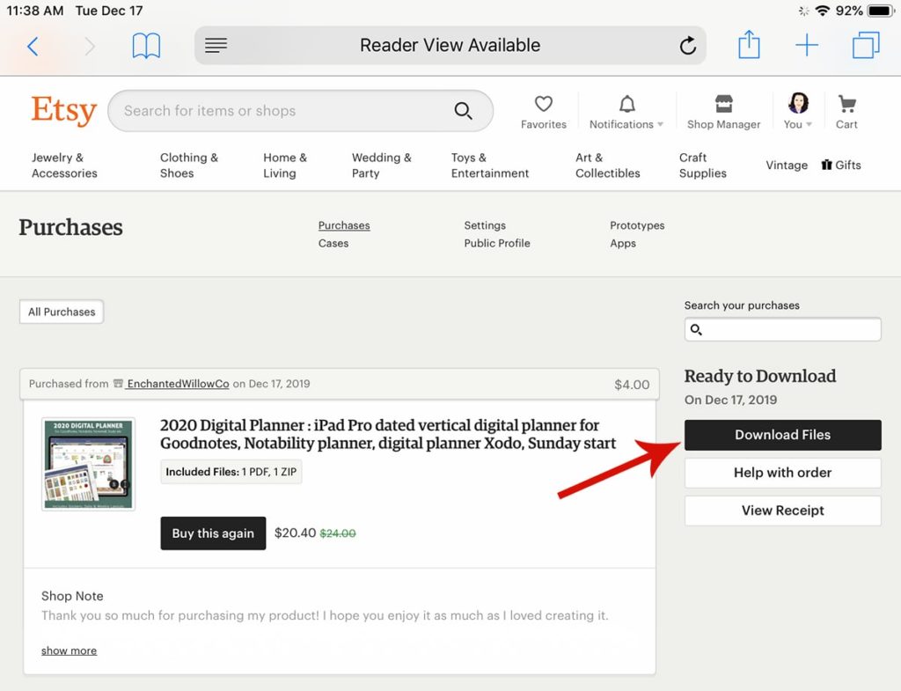Open the 2020 Digital Planner thumbnail
The image size is (901, 691).
click(88, 464)
